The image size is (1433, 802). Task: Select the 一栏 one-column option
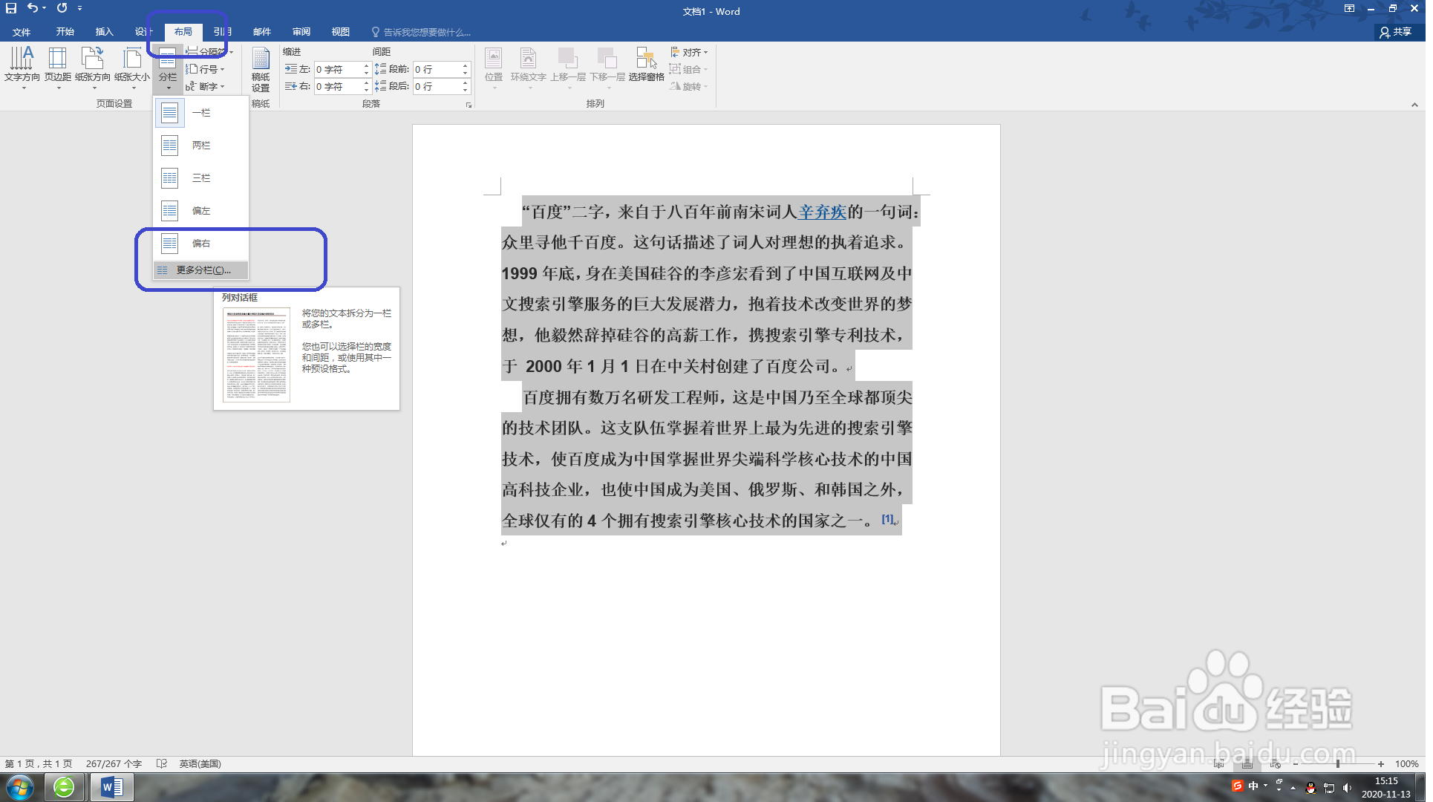point(201,113)
